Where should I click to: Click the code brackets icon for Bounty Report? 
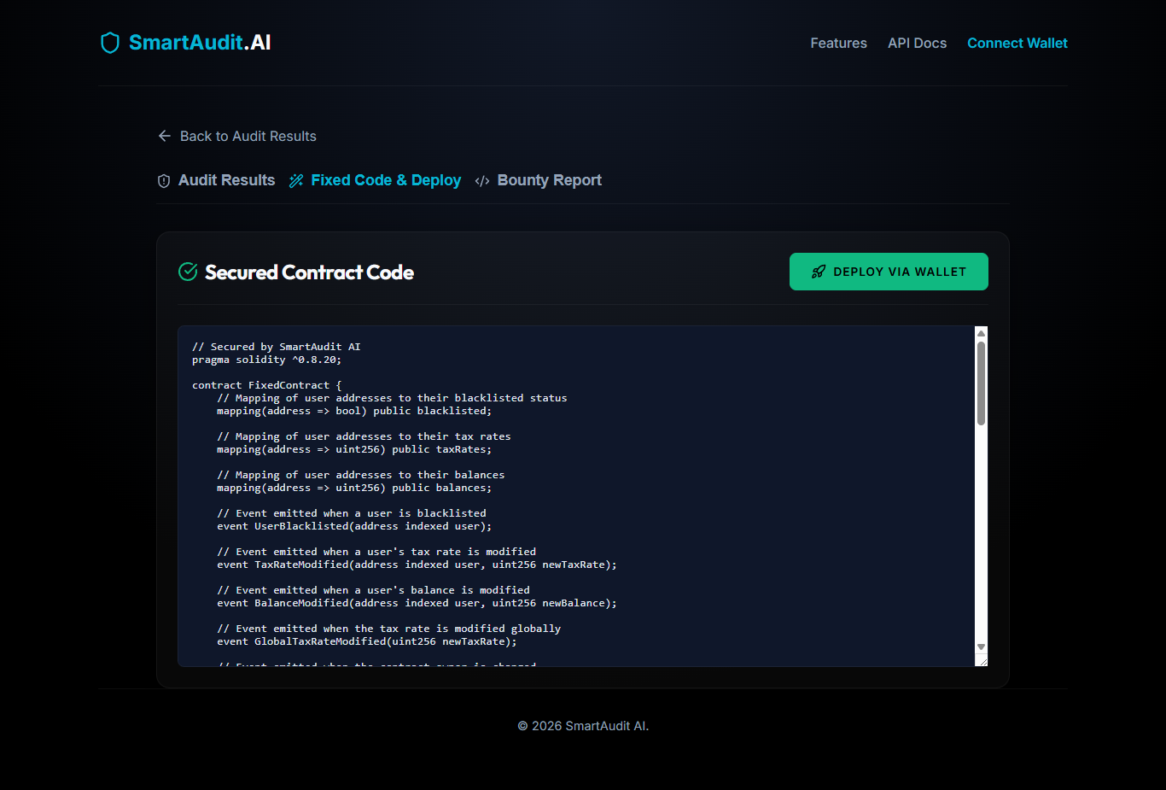pos(482,181)
